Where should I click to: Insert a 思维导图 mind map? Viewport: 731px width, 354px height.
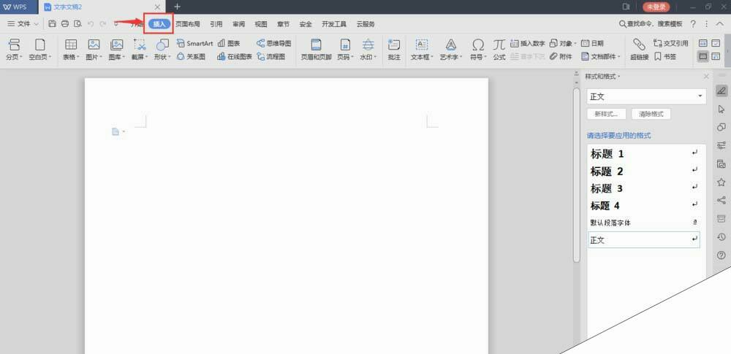(x=273, y=43)
